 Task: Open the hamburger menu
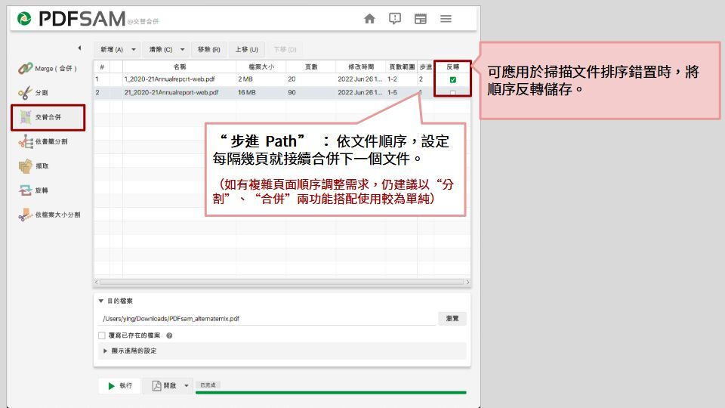tap(446, 19)
